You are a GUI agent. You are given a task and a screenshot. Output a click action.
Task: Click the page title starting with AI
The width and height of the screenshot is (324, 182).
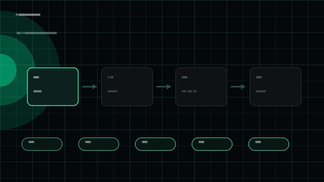[x=28, y=15]
